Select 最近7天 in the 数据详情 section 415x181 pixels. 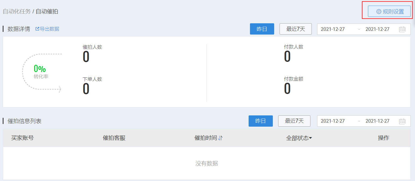click(295, 29)
